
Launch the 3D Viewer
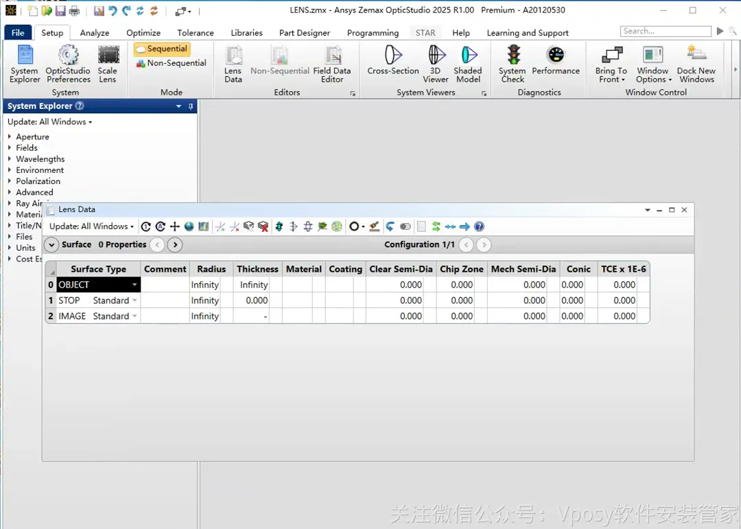coord(435,64)
